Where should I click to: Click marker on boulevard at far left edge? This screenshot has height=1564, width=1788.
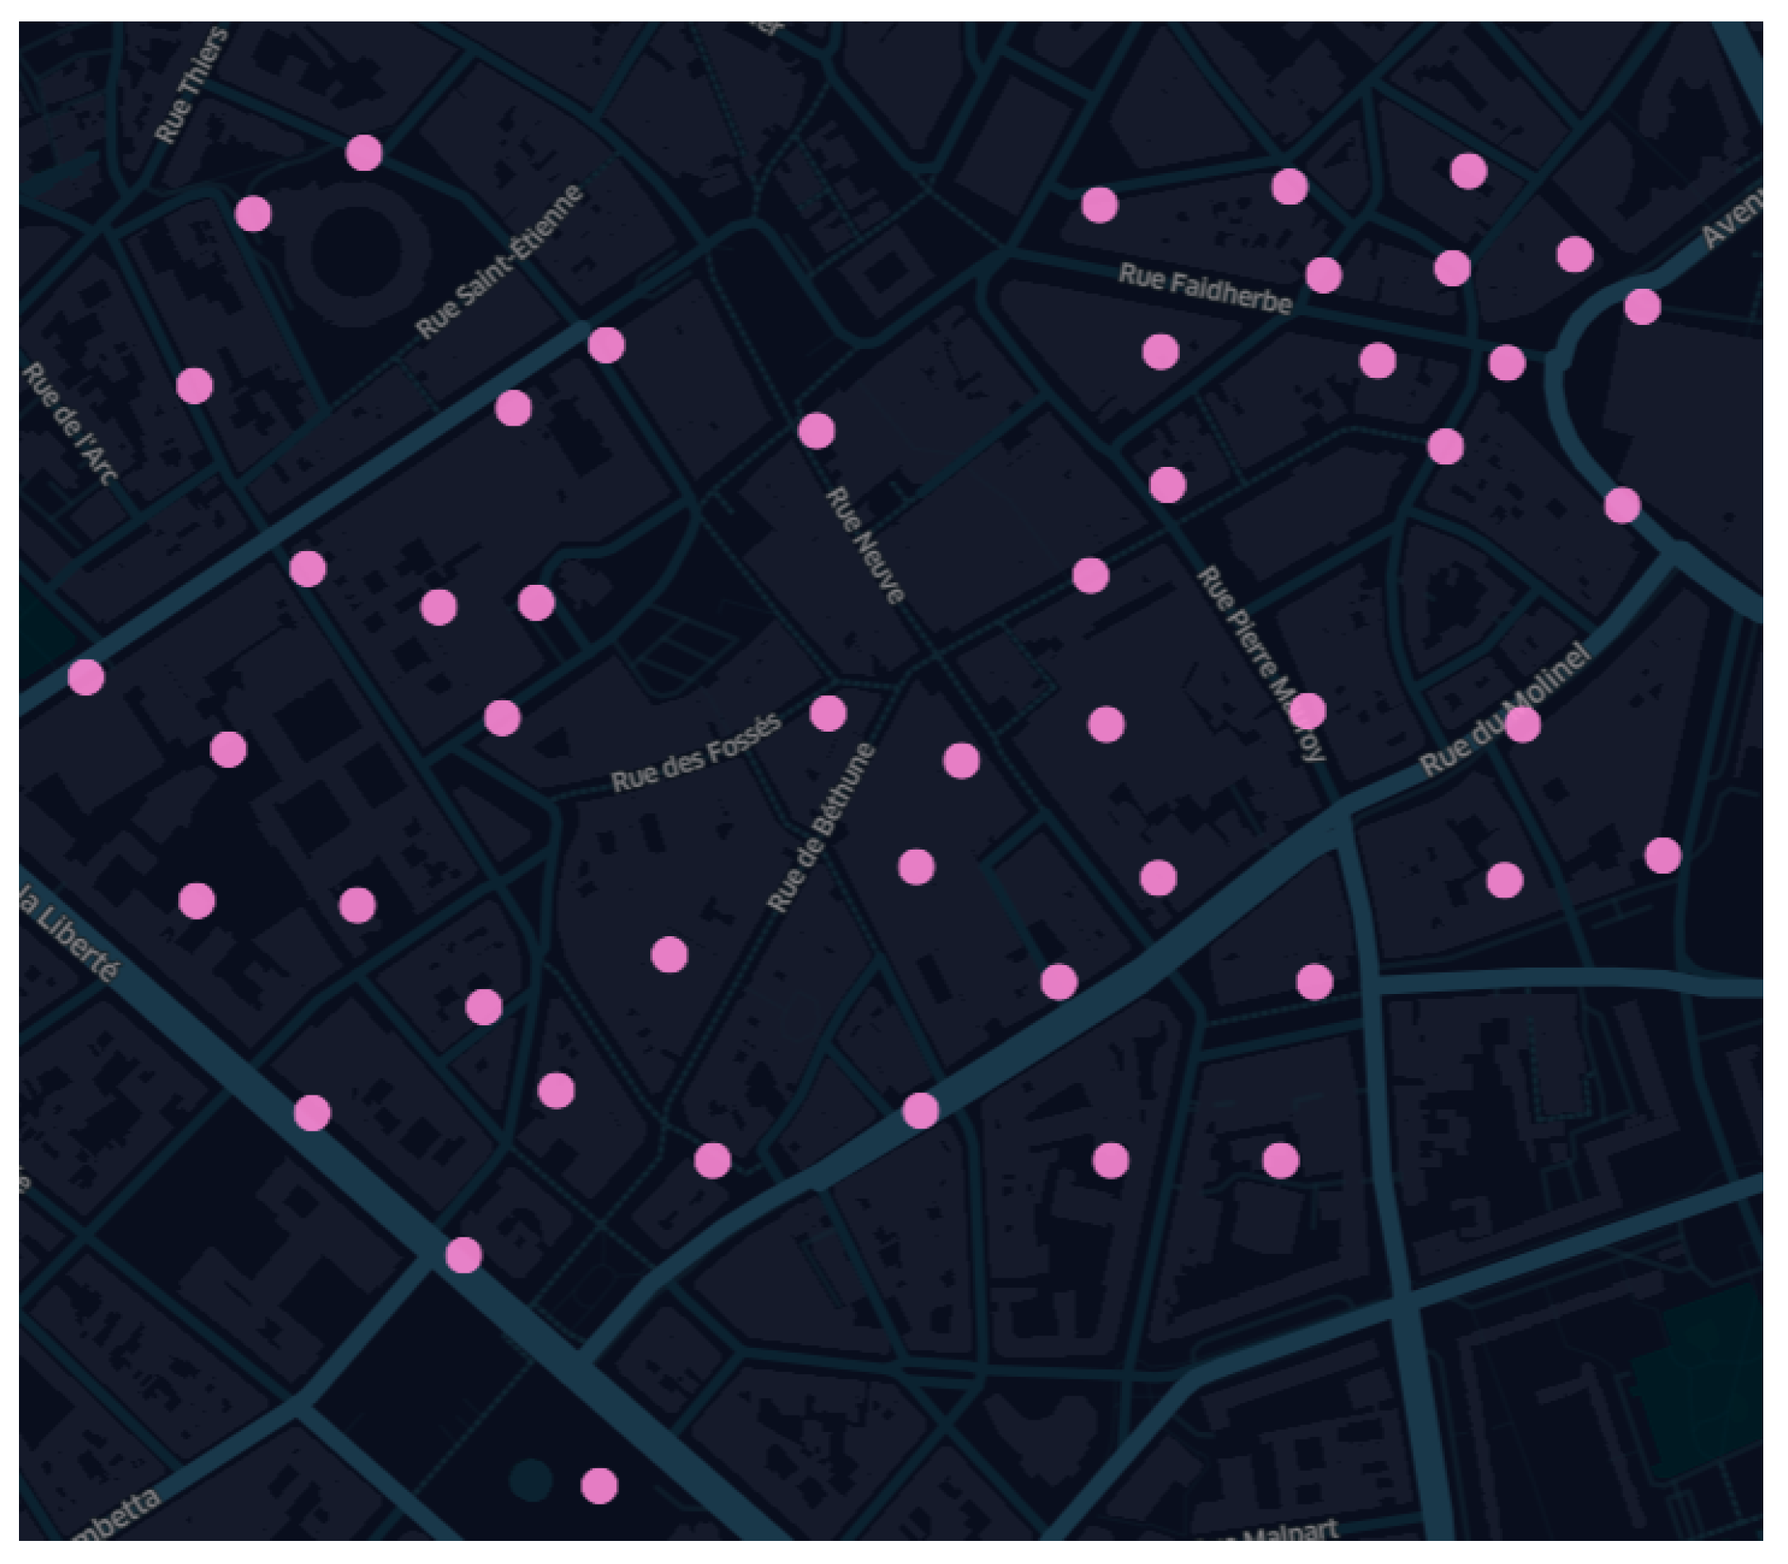click(x=87, y=676)
